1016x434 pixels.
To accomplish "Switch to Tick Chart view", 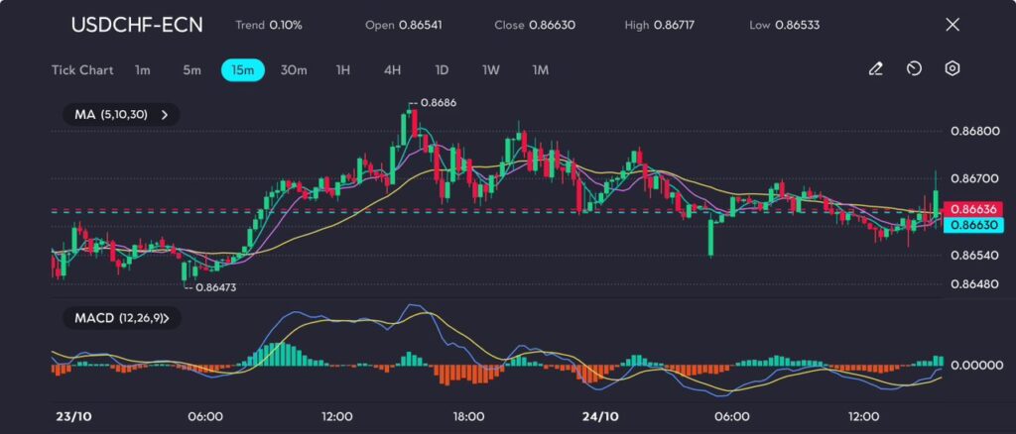I will click(x=82, y=70).
